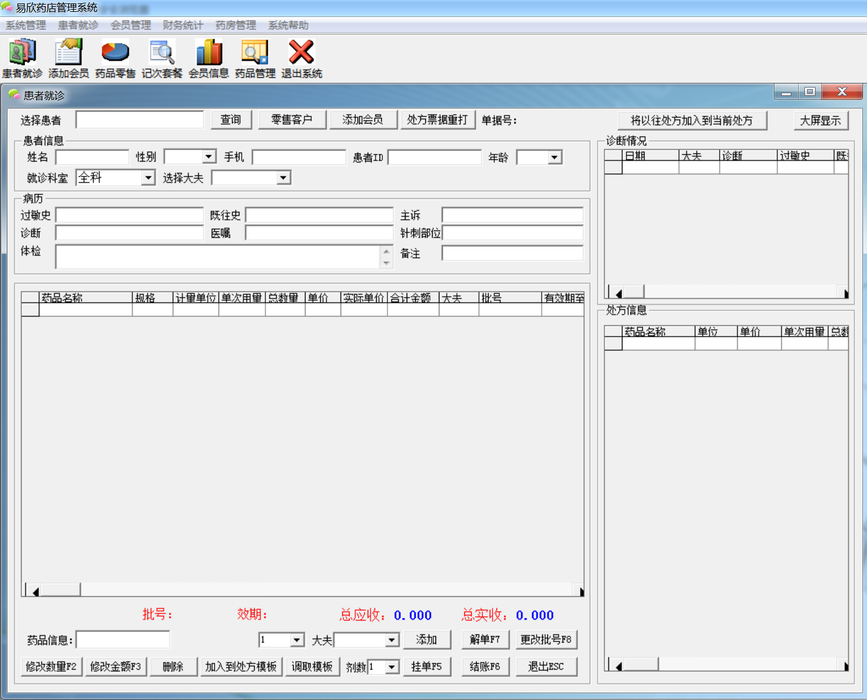This screenshot has width=867, height=700.
Task: Expand the 选择大夫 dropdown list
Action: coord(283,178)
